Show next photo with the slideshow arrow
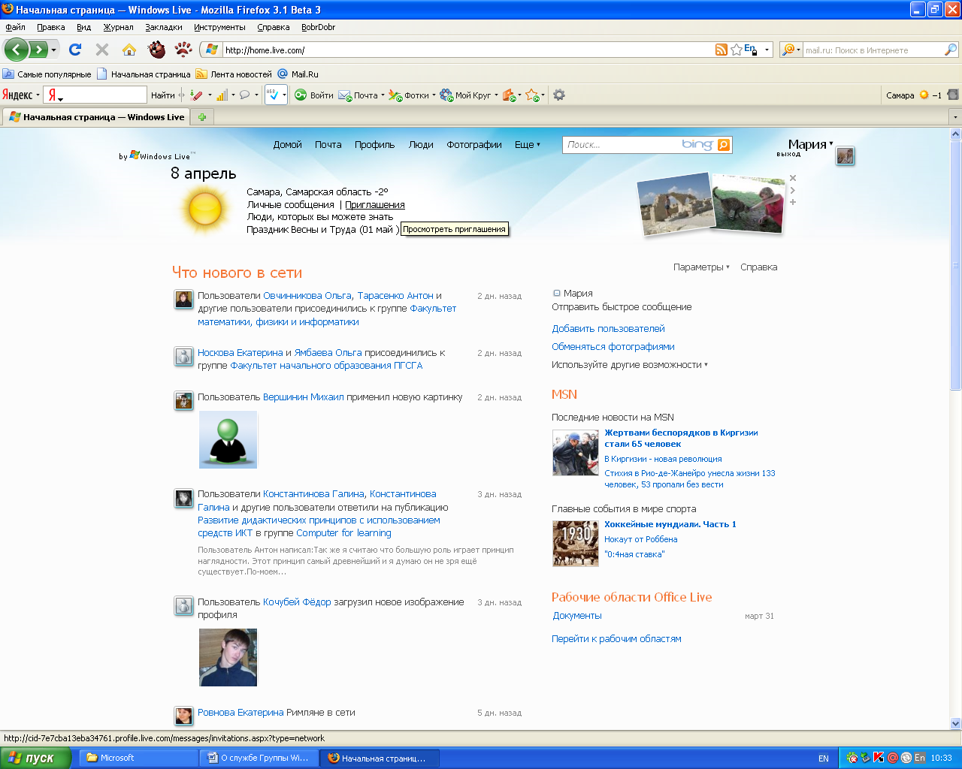 (x=793, y=190)
